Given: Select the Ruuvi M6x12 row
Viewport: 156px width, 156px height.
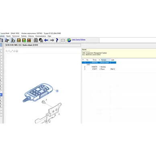Looking at the screenshot, I should (99, 69).
